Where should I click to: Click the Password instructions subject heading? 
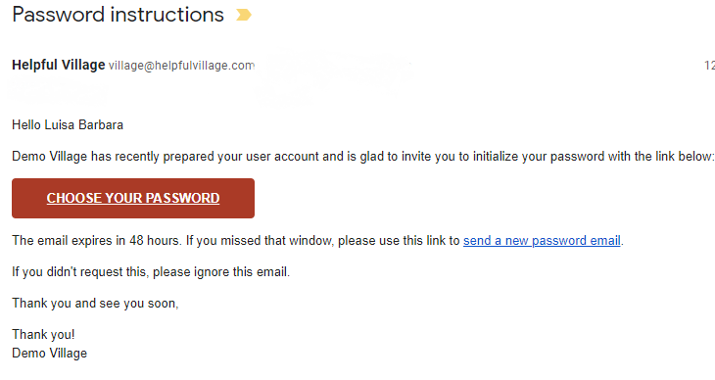(119, 15)
